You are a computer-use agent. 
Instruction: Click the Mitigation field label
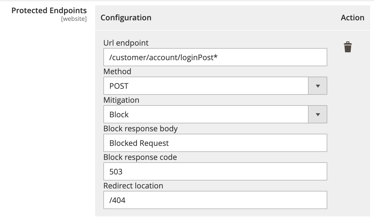click(121, 100)
